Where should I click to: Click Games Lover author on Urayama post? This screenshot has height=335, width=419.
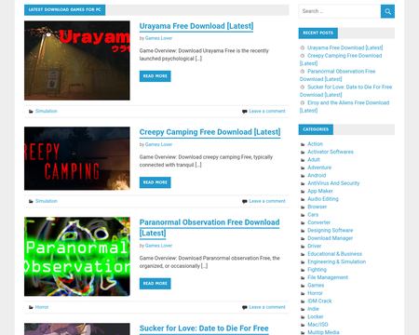[158, 38]
